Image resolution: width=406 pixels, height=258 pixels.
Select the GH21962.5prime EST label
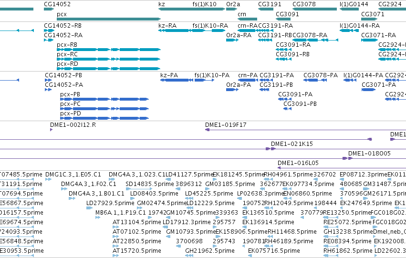[x=210, y=251]
